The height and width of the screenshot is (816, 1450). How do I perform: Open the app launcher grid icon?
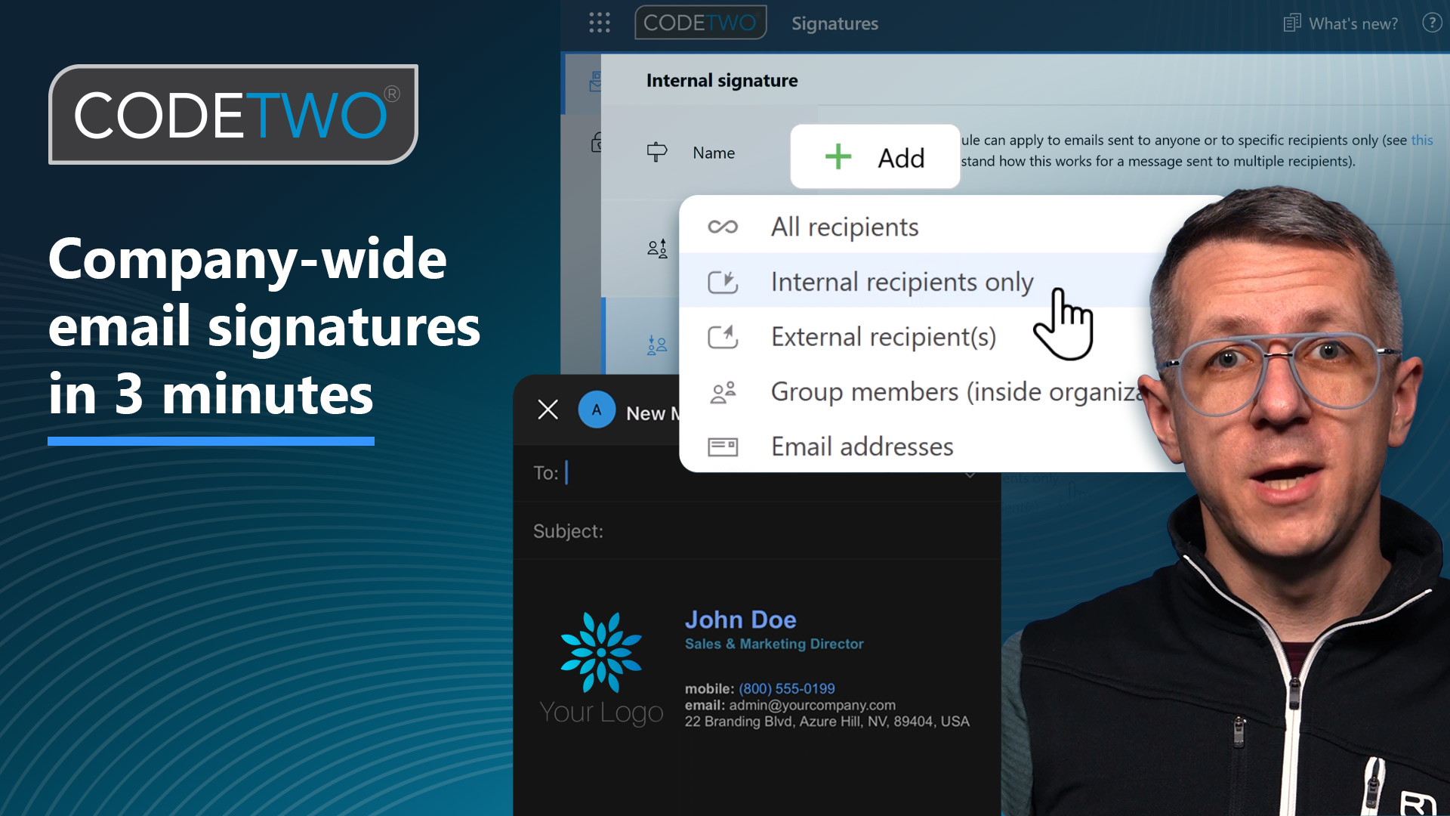pos(600,23)
